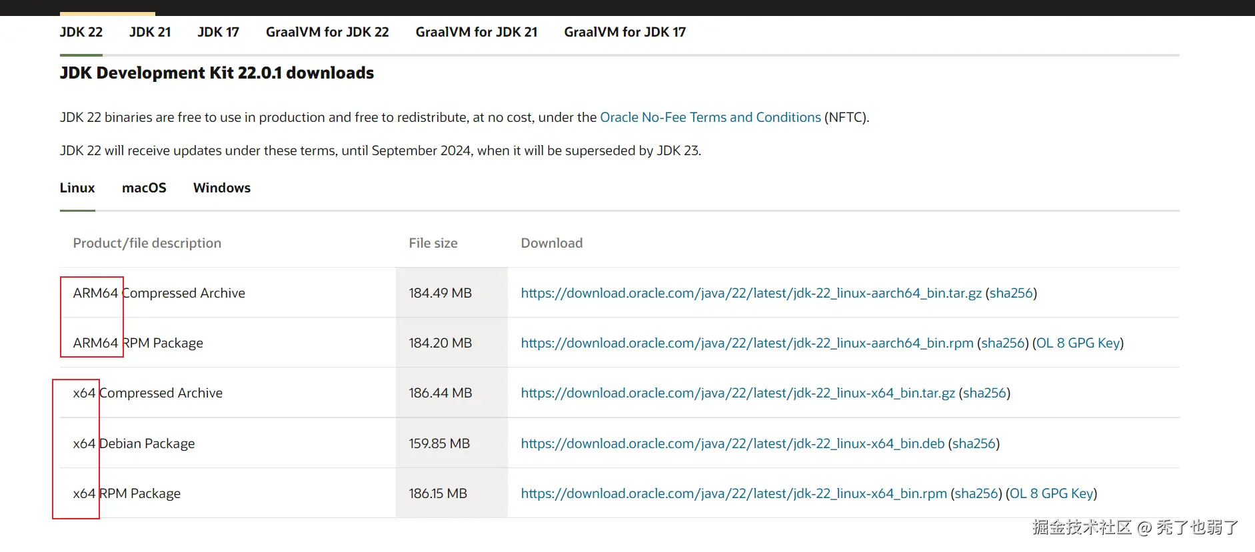Click the 'Product/file description' column header
Image resolution: width=1255 pixels, height=552 pixels.
coord(147,243)
